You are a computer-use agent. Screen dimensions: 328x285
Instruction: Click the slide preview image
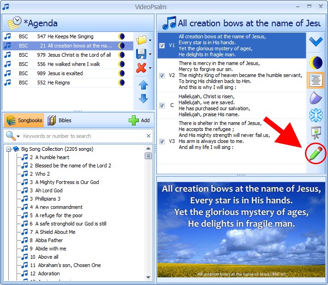coord(241,230)
